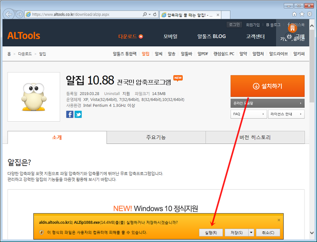Click the 홈 breadcrumb link
This screenshot has width=317, height=242.
coord(9,54)
